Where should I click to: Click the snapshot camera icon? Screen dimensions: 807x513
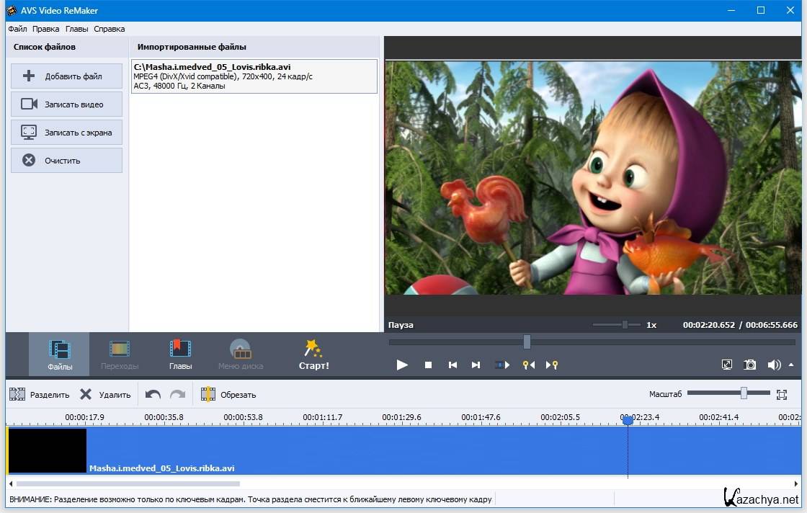coord(750,365)
